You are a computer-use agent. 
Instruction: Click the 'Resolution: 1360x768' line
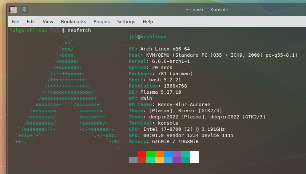(x=158, y=86)
